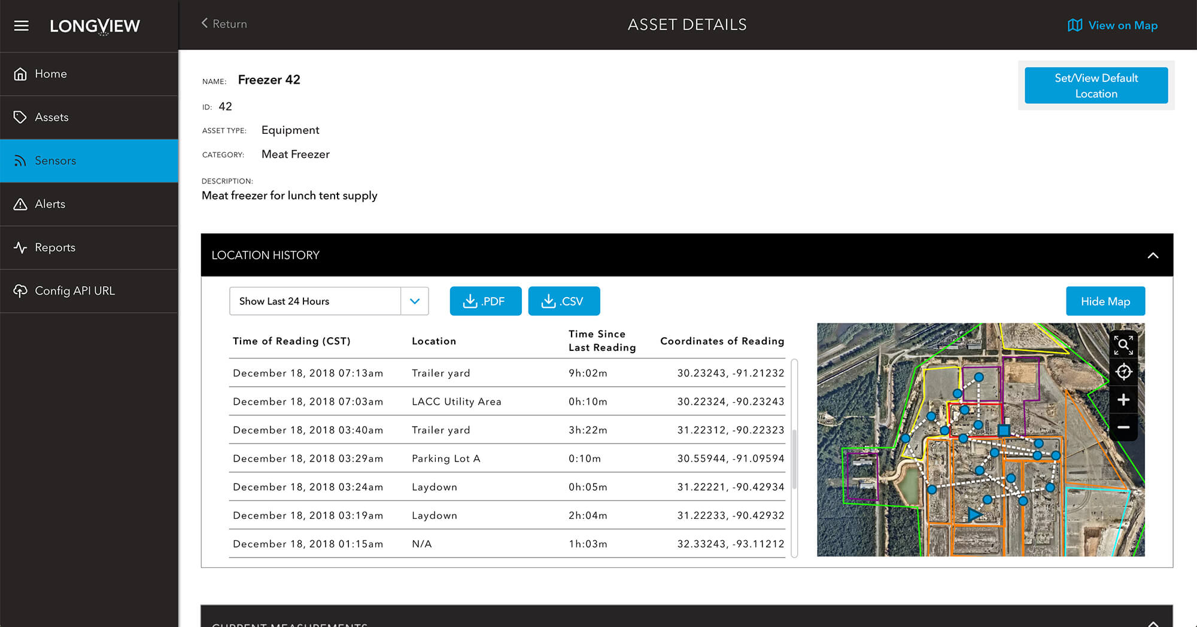Click the Assets tag icon
Screen dimensions: 1197x627
point(20,117)
